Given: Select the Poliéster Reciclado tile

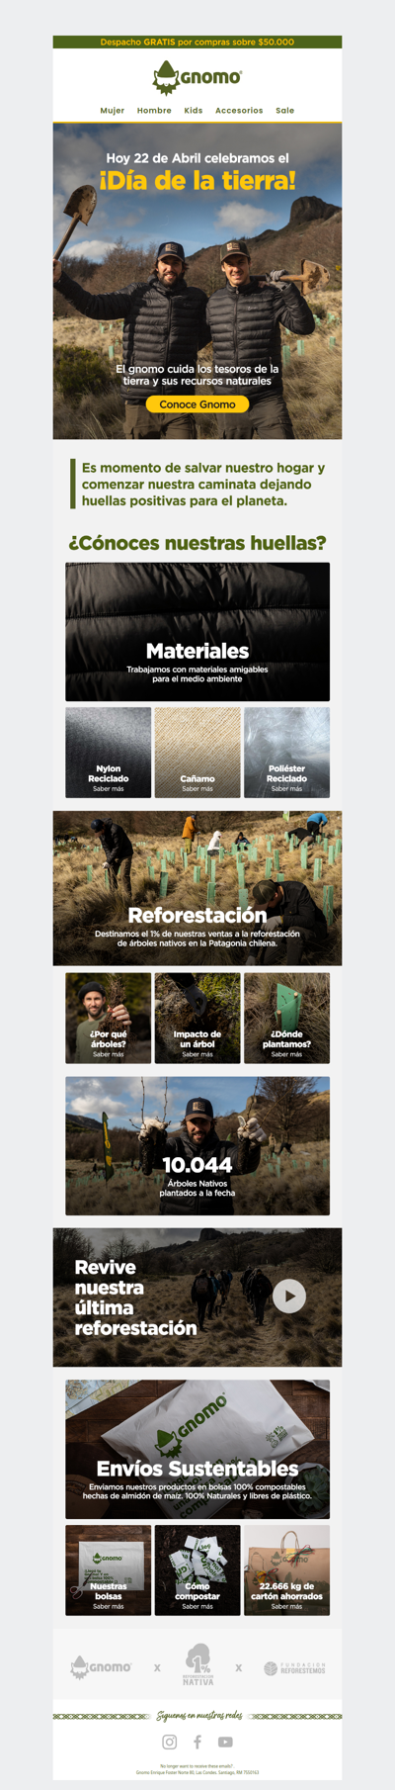Looking at the screenshot, I should coord(286,753).
